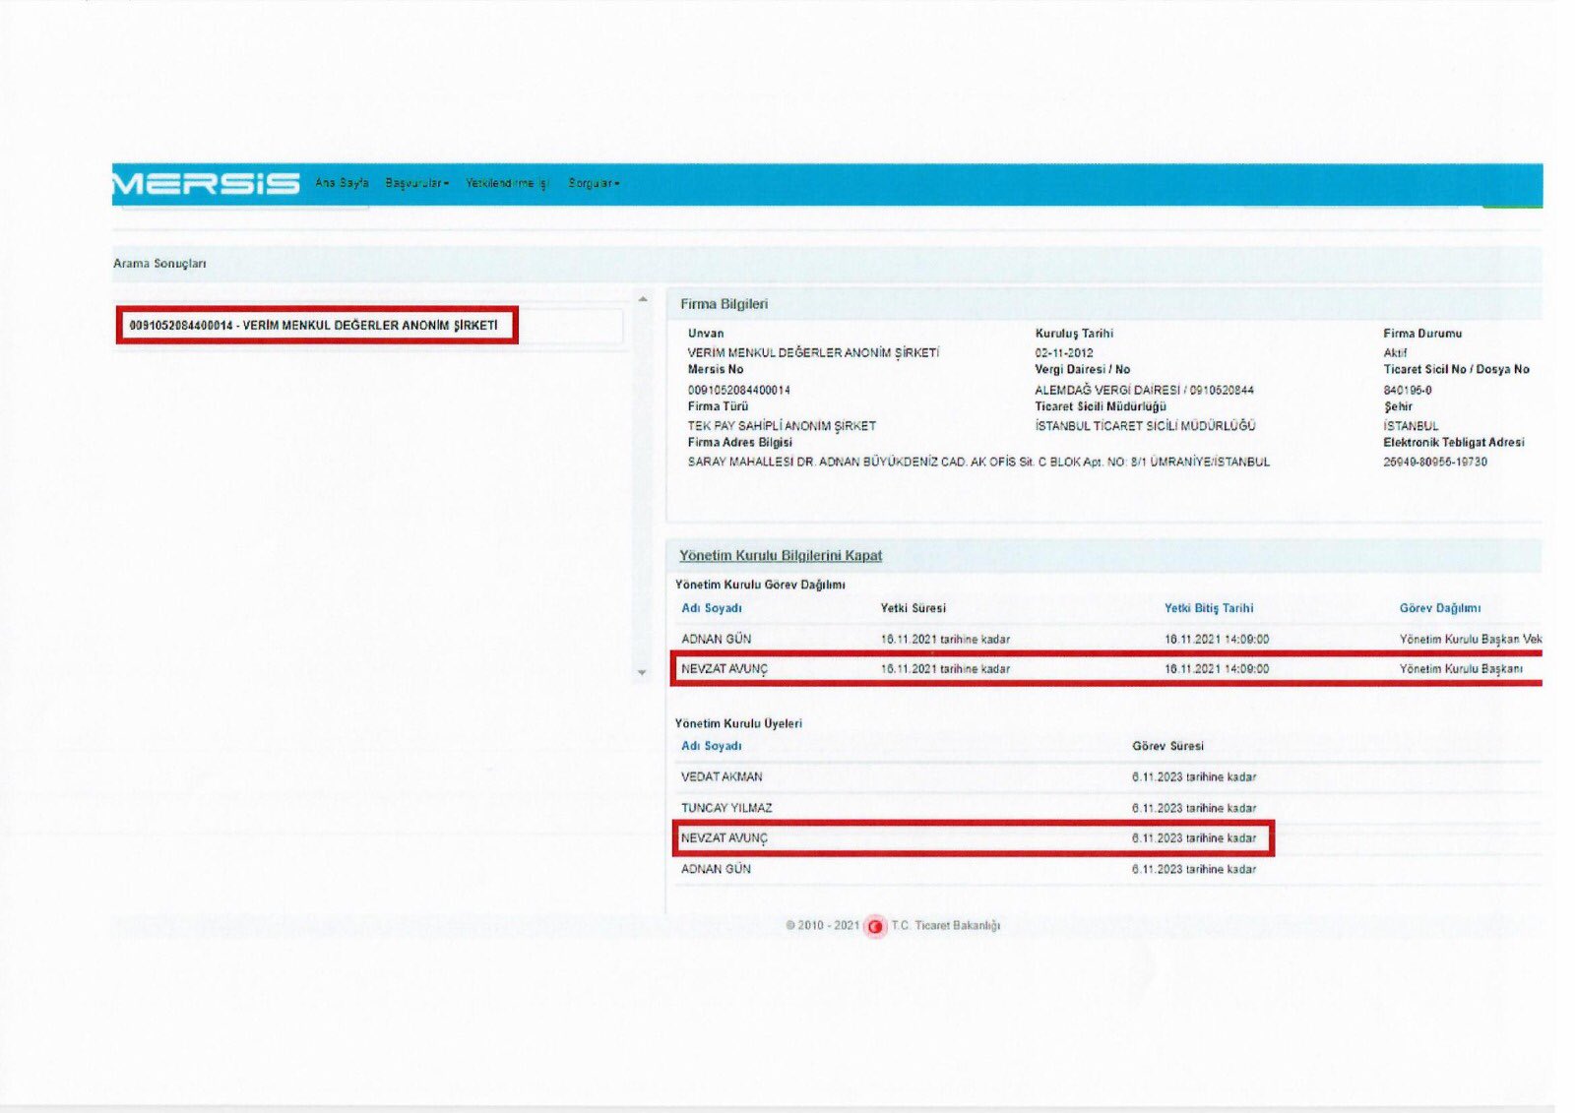The height and width of the screenshot is (1113, 1575).
Task: Select VERİM MENKUL DEĞERLER search result
Action: pyautogui.click(x=314, y=326)
